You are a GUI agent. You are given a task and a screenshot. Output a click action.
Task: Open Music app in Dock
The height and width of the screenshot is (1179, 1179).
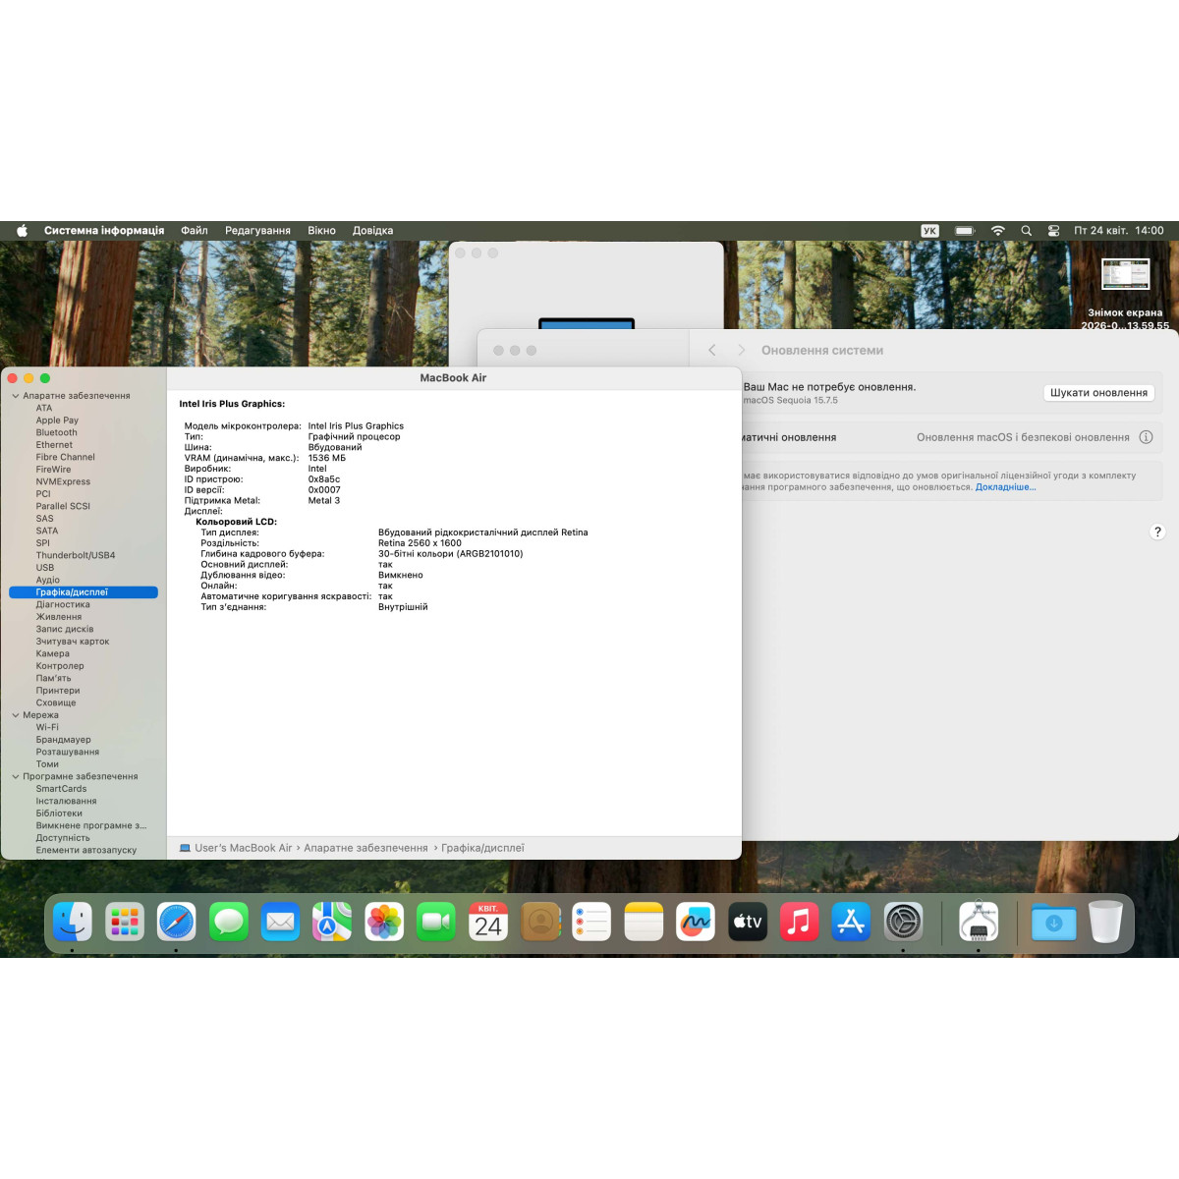(800, 922)
